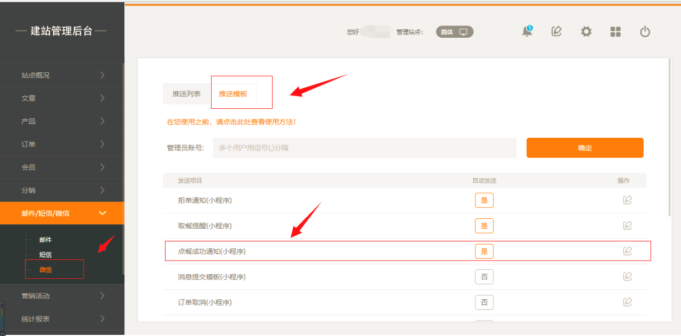
Task: Expand the 产品 sidebar menu
Action: point(61,121)
